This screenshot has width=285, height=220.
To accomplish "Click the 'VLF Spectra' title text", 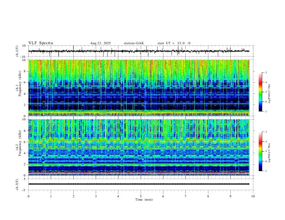I will [41, 43].
